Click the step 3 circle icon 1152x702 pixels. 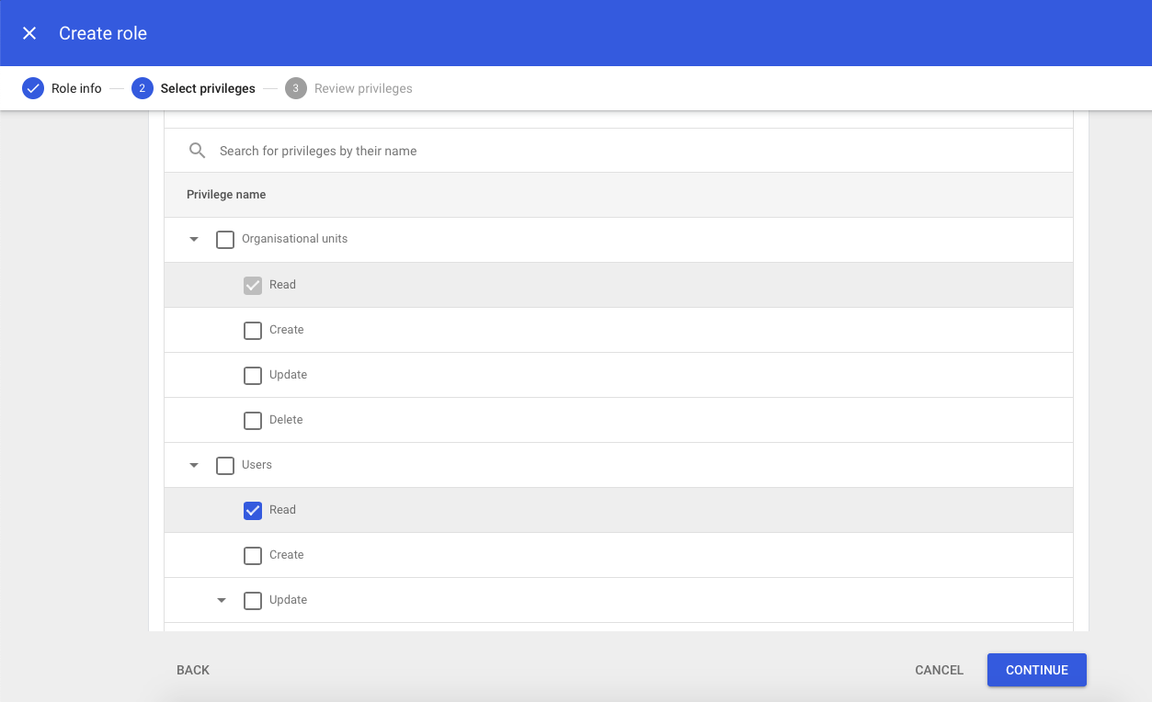[x=295, y=89]
